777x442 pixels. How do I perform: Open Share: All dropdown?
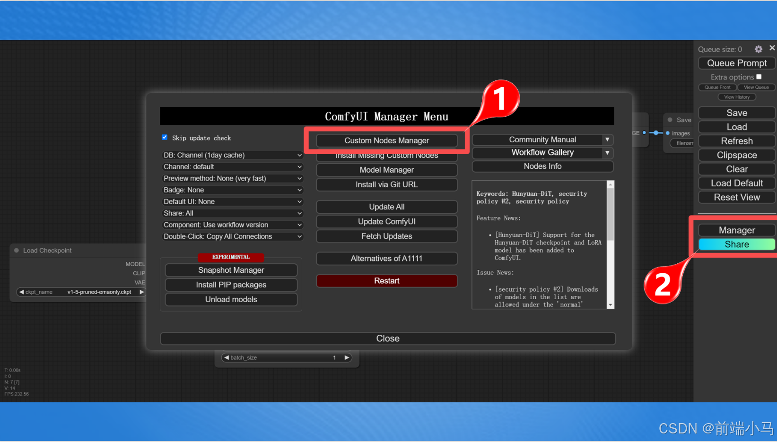(x=232, y=213)
